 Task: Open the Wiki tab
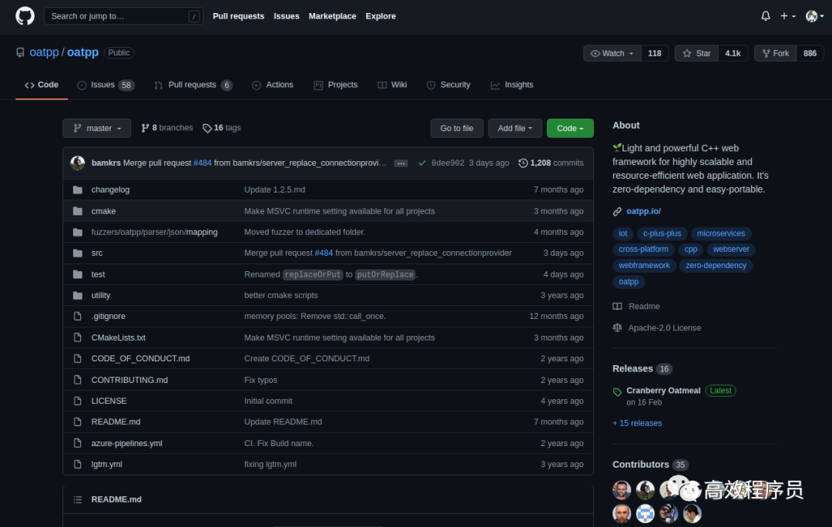[x=392, y=85]
